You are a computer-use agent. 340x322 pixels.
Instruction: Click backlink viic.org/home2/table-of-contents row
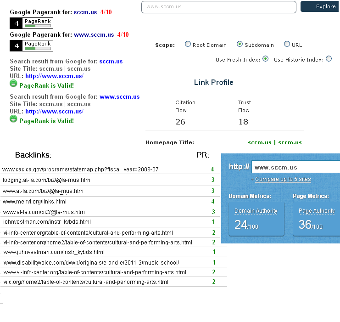[86, 282]
